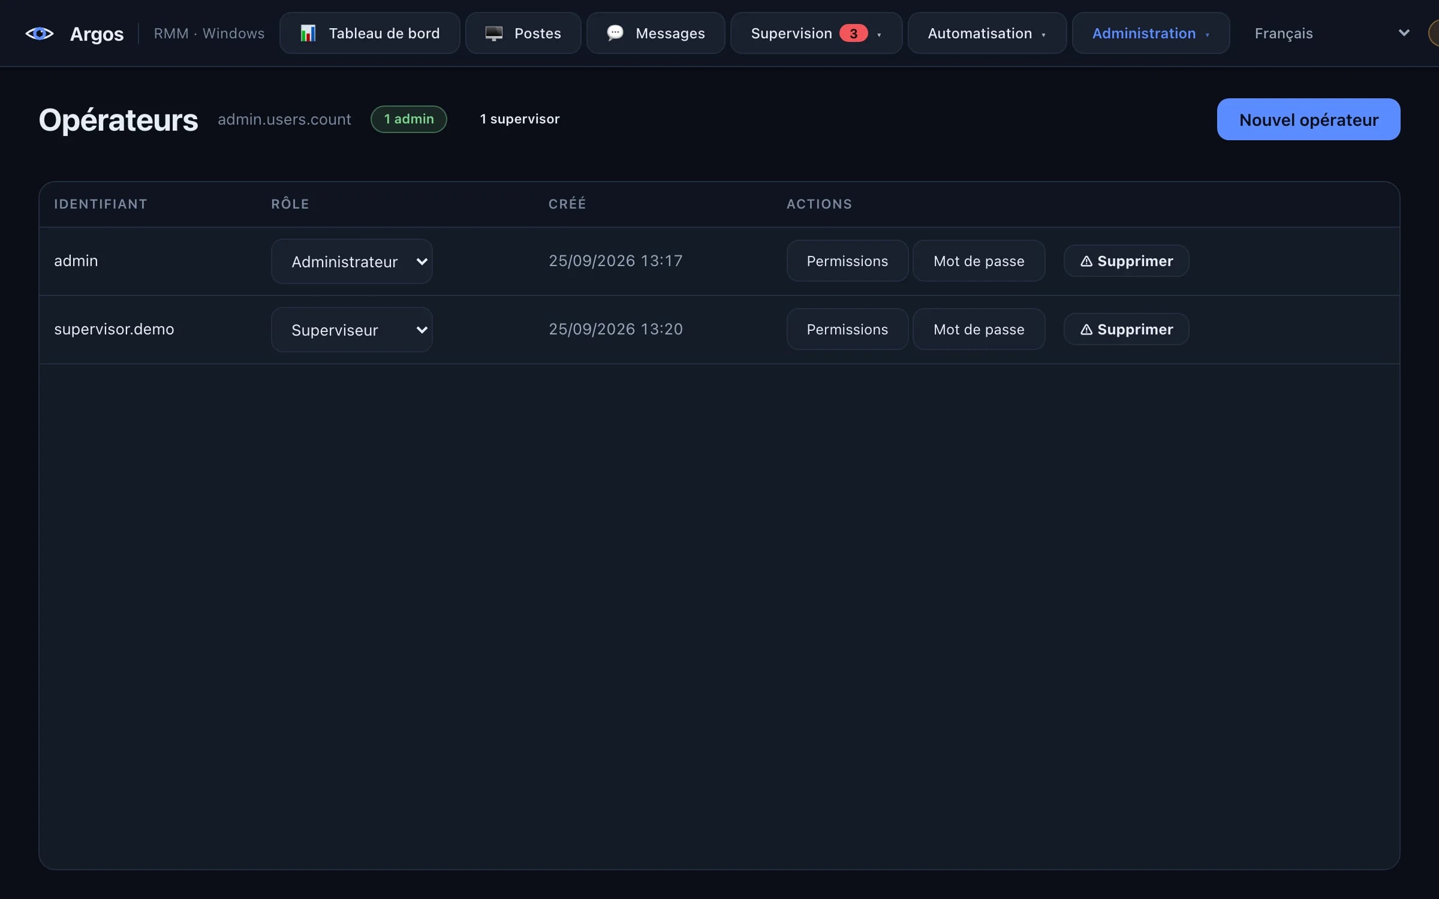
Task: Open Permissions for supervisor.demo
Action: (x=847, y=329)
